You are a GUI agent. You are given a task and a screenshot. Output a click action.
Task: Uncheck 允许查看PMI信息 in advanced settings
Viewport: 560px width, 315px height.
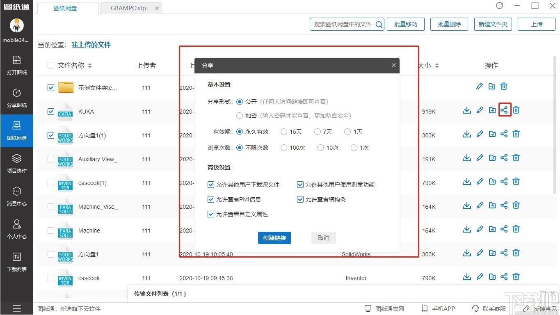(210, 199)
